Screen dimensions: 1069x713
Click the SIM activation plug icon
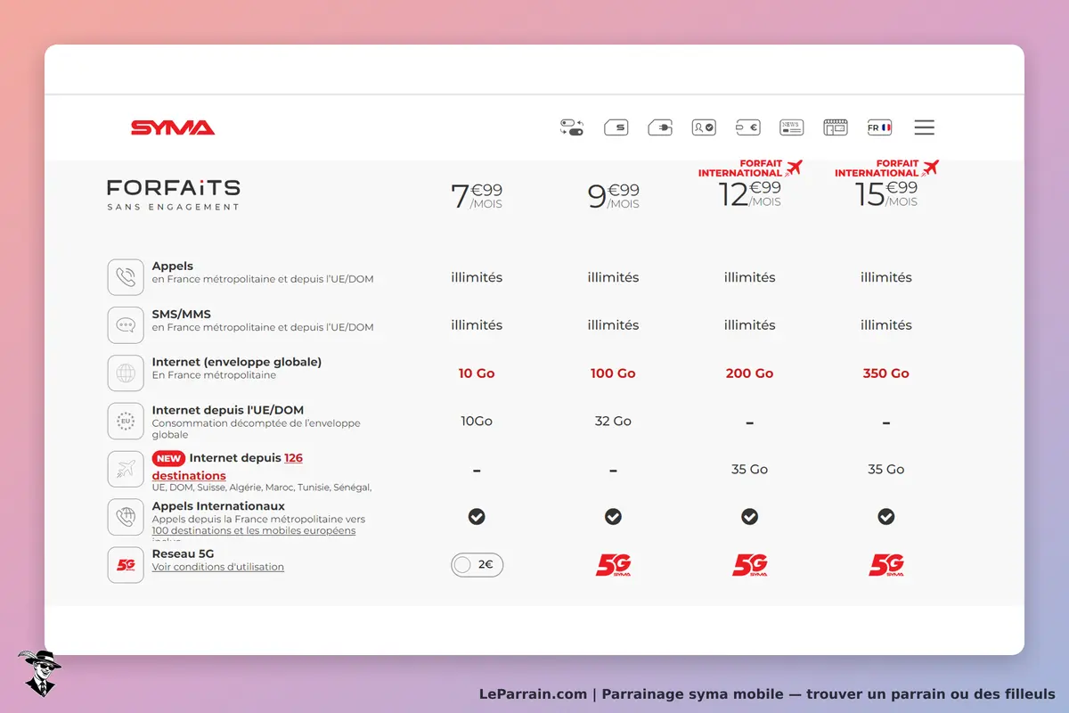659,127
